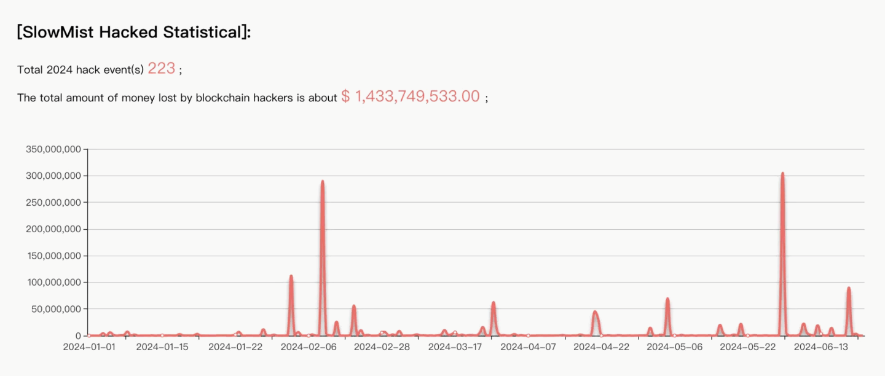
Task: Click the 60 million peak in late March
Action: 493,303
